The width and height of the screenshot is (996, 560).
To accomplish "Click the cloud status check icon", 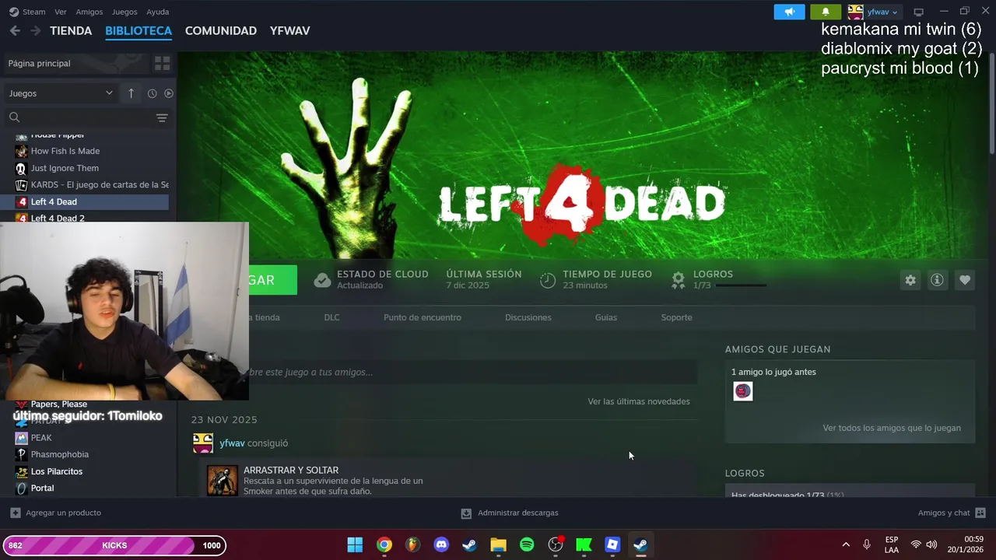I will coord(322,280).
